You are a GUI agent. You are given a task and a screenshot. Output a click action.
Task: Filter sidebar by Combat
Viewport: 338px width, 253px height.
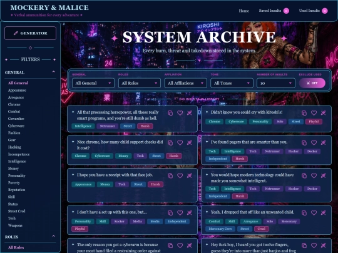[14, 112]
